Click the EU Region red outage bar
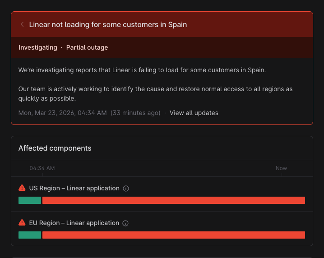Image resolution: width=324 pixels, height=258 pixels. [174, 235]
